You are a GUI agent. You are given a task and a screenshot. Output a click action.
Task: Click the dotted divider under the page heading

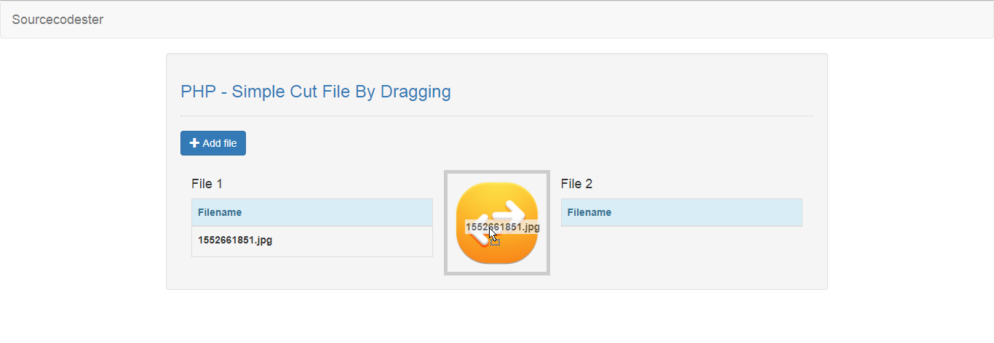coord(496,116)
